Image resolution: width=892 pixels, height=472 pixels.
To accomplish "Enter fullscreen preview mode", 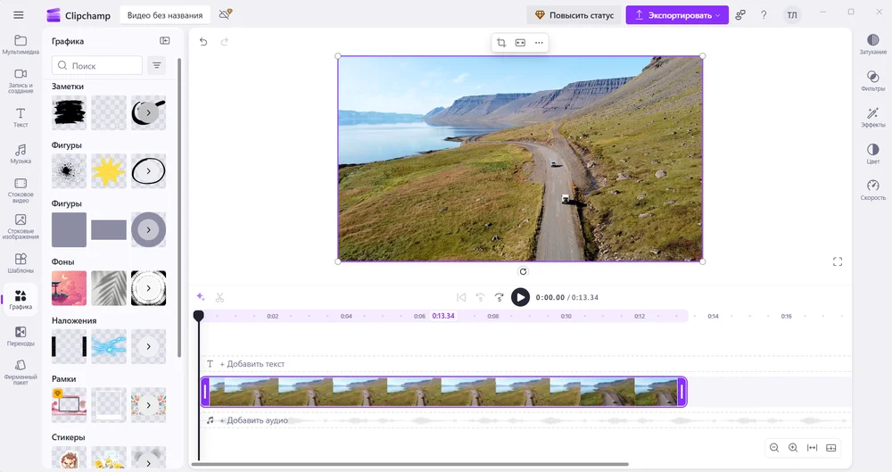I will point(837,261).
